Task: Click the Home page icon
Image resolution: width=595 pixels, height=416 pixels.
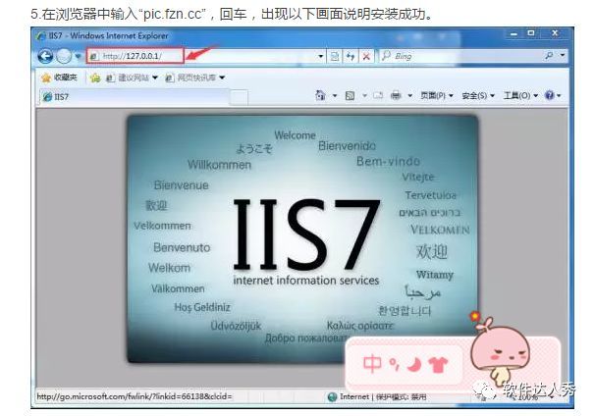Action: 321,95
